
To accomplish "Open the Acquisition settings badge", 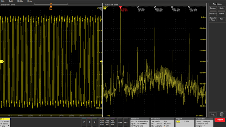I will pyautogui.click(x=204, y=122).
